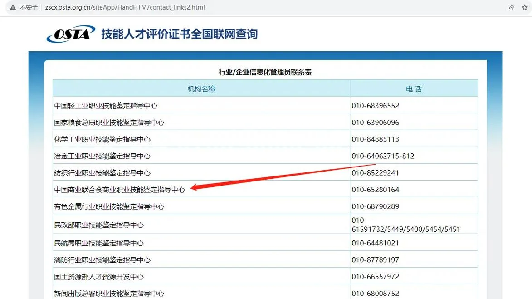Select 化学工业职业技能鉴定指导中心 row
Image resolution: width=532 pixels, height=299 pixels.
pos(265,139)
